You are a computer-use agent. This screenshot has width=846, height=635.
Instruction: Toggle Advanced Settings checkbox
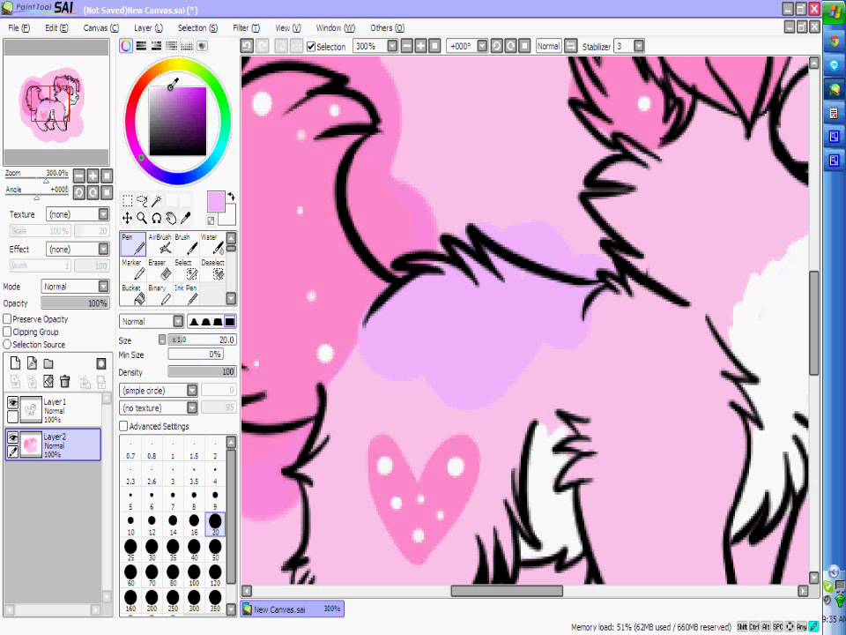click(x=123, y=426)
